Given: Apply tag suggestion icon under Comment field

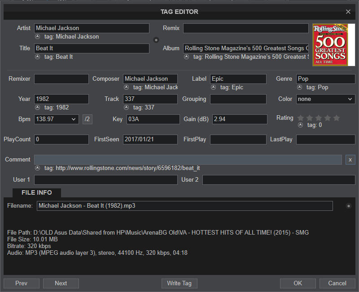Looking at the screenshot, I should [38, 168].
